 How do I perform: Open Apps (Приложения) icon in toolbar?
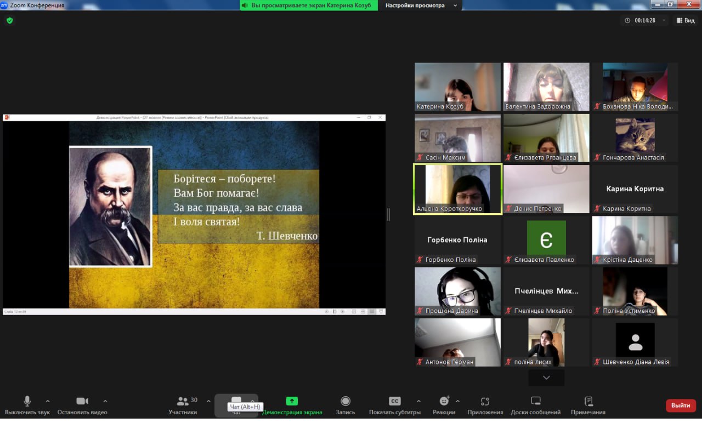(485, 402)
